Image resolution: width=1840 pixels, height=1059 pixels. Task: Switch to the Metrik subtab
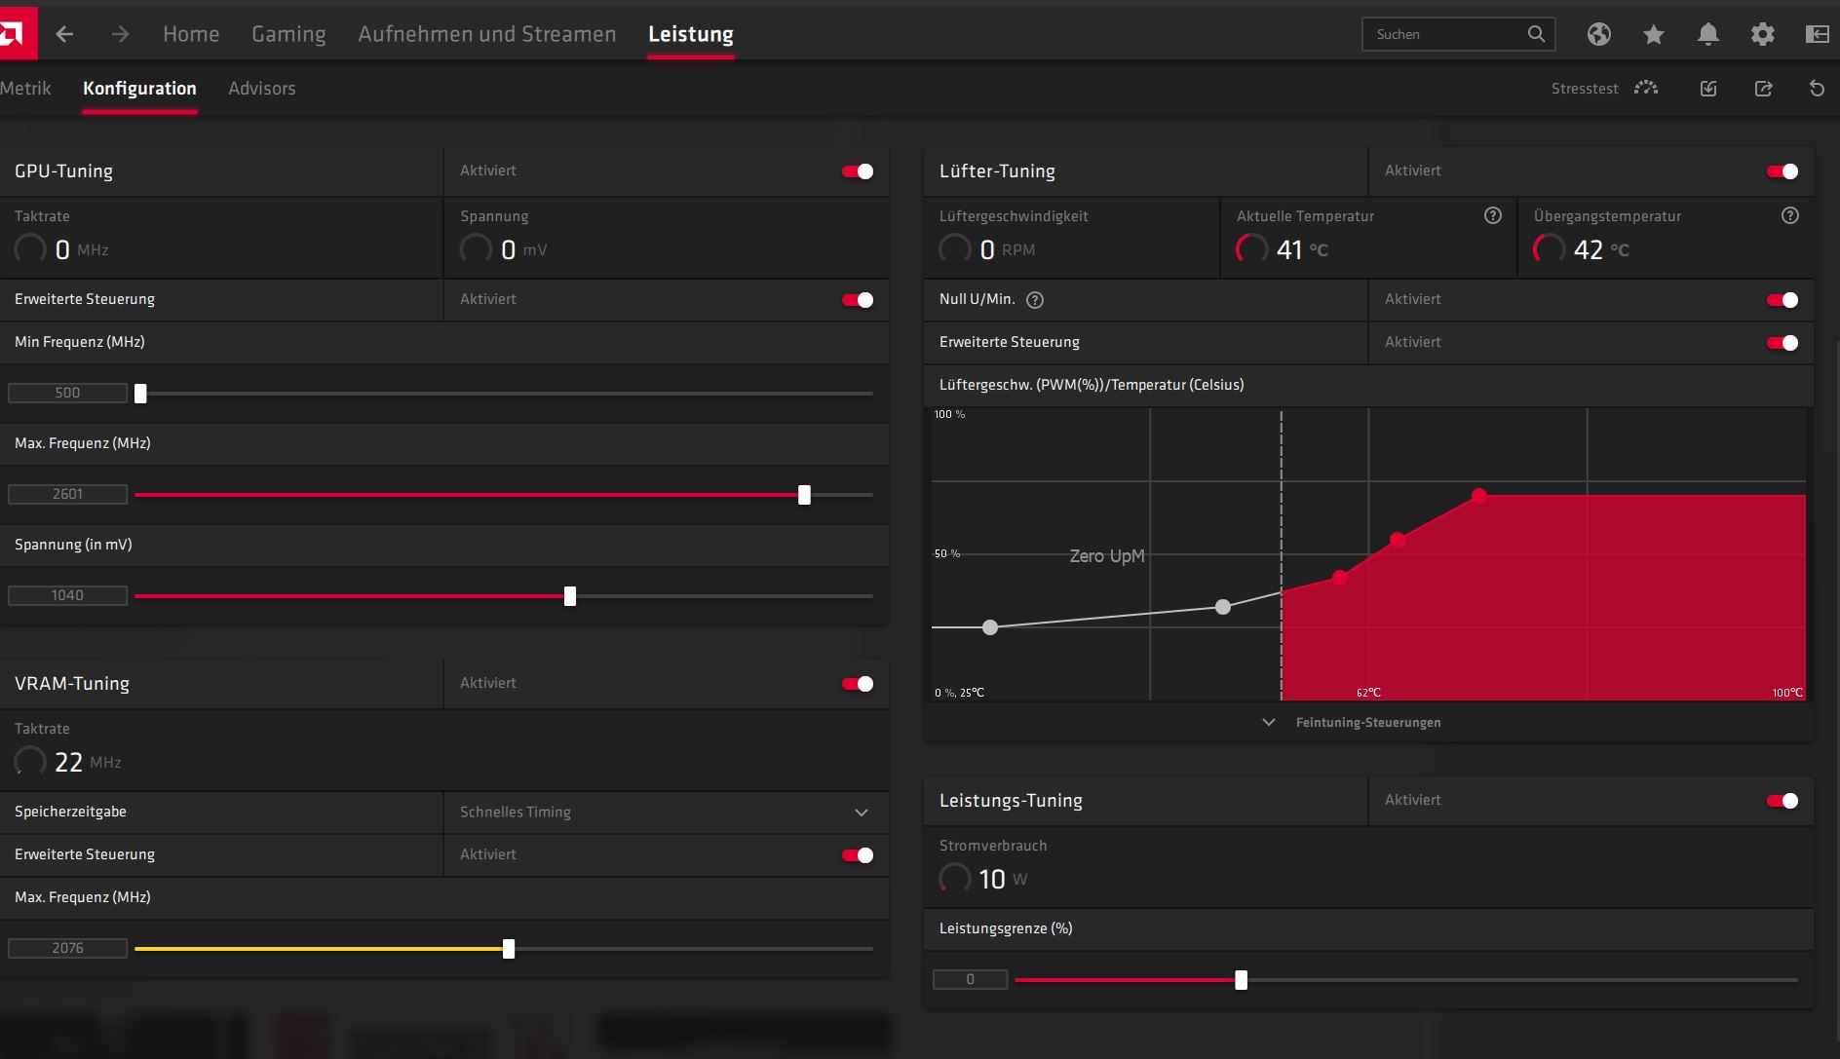point(25,88)
